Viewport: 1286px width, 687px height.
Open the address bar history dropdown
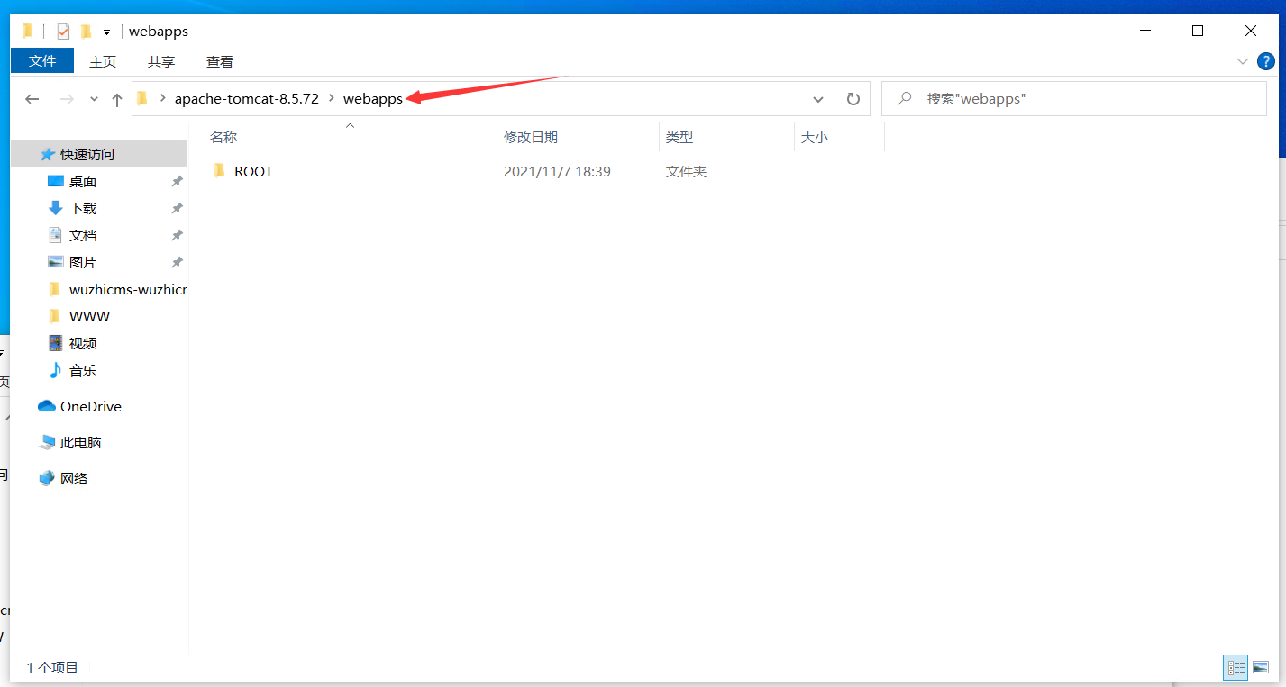[818, 99]
